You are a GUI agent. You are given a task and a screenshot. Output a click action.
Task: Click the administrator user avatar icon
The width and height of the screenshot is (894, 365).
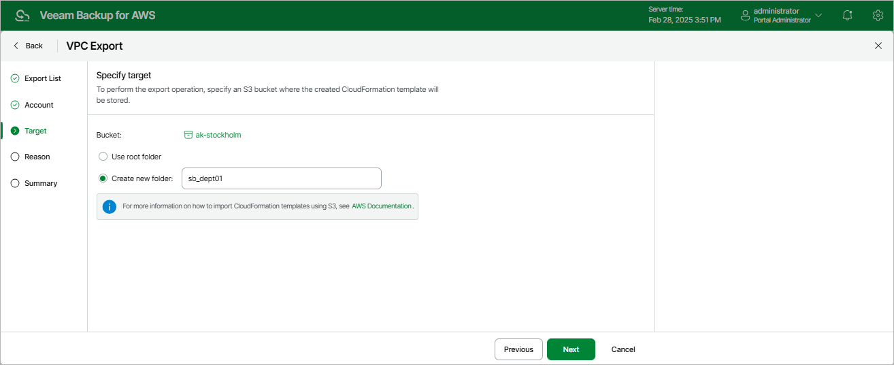point(745,15)
